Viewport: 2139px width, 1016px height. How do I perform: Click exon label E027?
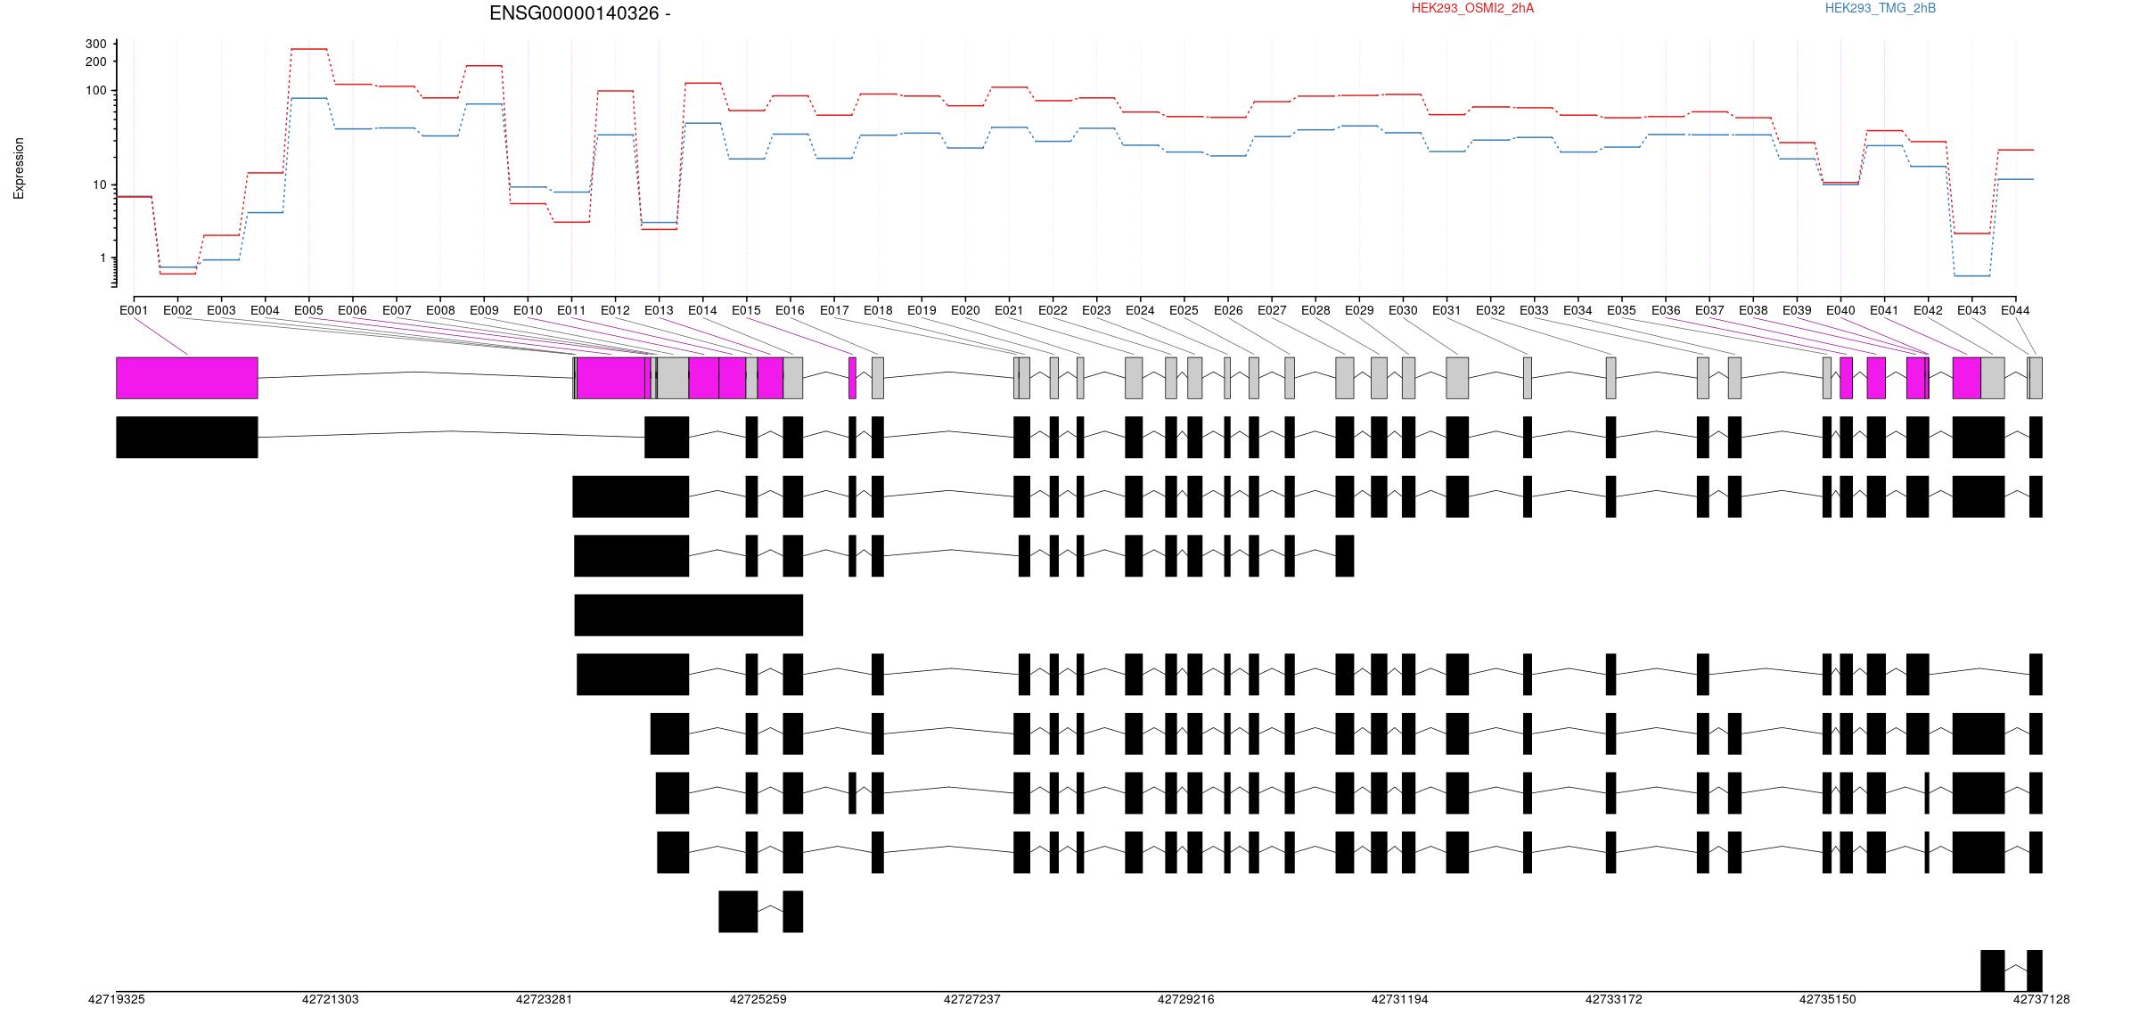1272,310
